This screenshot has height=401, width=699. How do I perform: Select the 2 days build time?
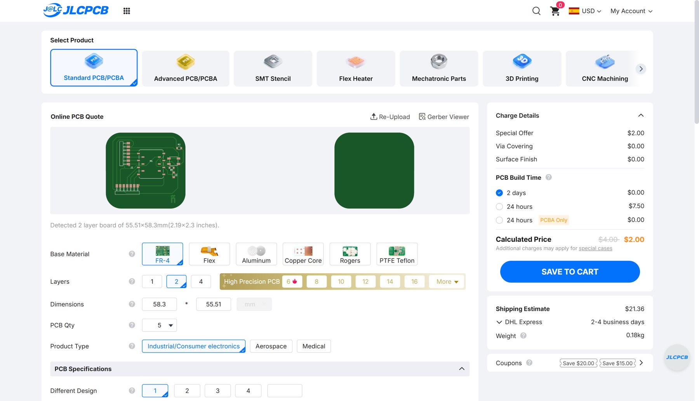point(499,193)
